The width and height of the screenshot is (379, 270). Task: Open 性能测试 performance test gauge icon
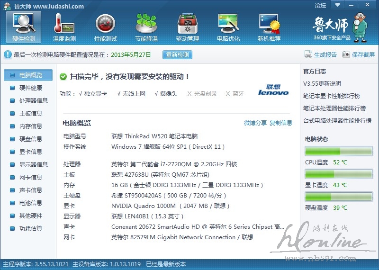click(x=105, y=27)
